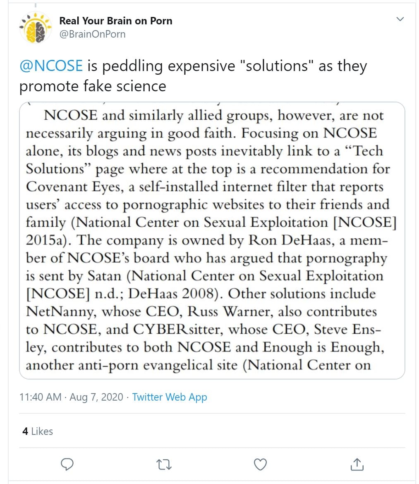Viewport: 419px width, 484px height.
Task: Expand the tweet options chevron
Action: tap(400, 19)
